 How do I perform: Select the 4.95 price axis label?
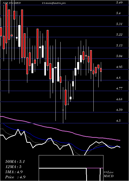pyautogui.click(x=119, y=67)
